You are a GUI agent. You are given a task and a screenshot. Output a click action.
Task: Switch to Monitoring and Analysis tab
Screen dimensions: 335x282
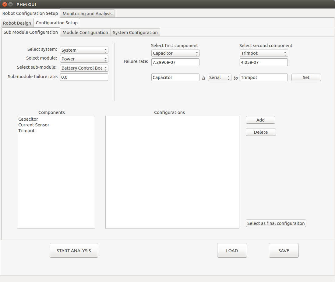[87, 14]
